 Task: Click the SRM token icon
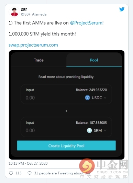(89, 131)
